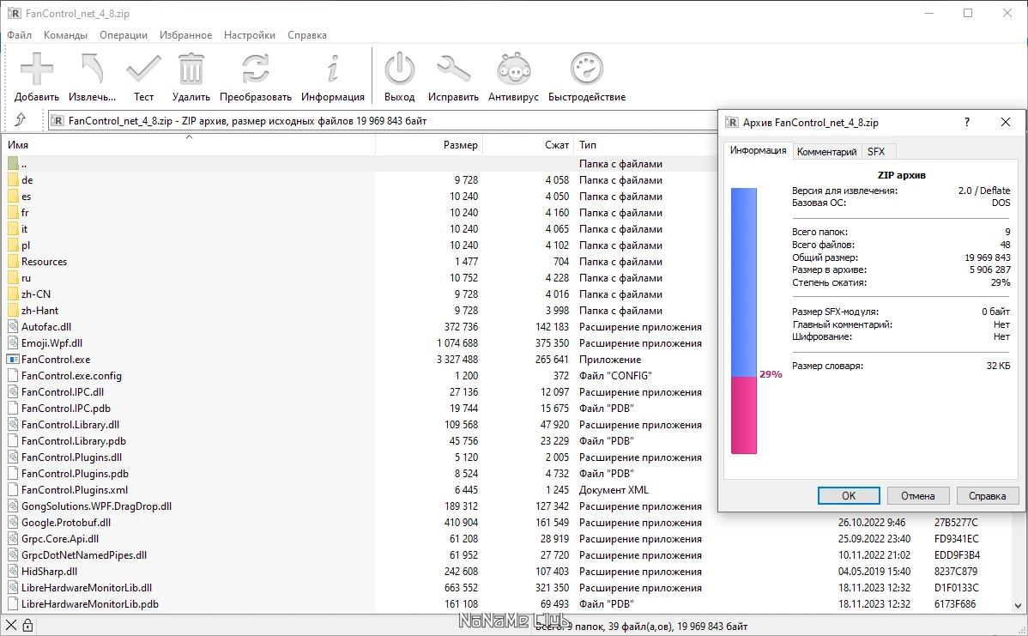The height and width of the screenshot is (636, 1028).
Task: Click the Добавить (Add) toolbar icon
Action: [37, 76]
